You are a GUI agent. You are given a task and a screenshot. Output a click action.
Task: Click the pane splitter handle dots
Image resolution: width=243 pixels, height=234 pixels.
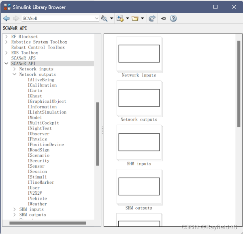pyautogui.click(x=102, y=130)
